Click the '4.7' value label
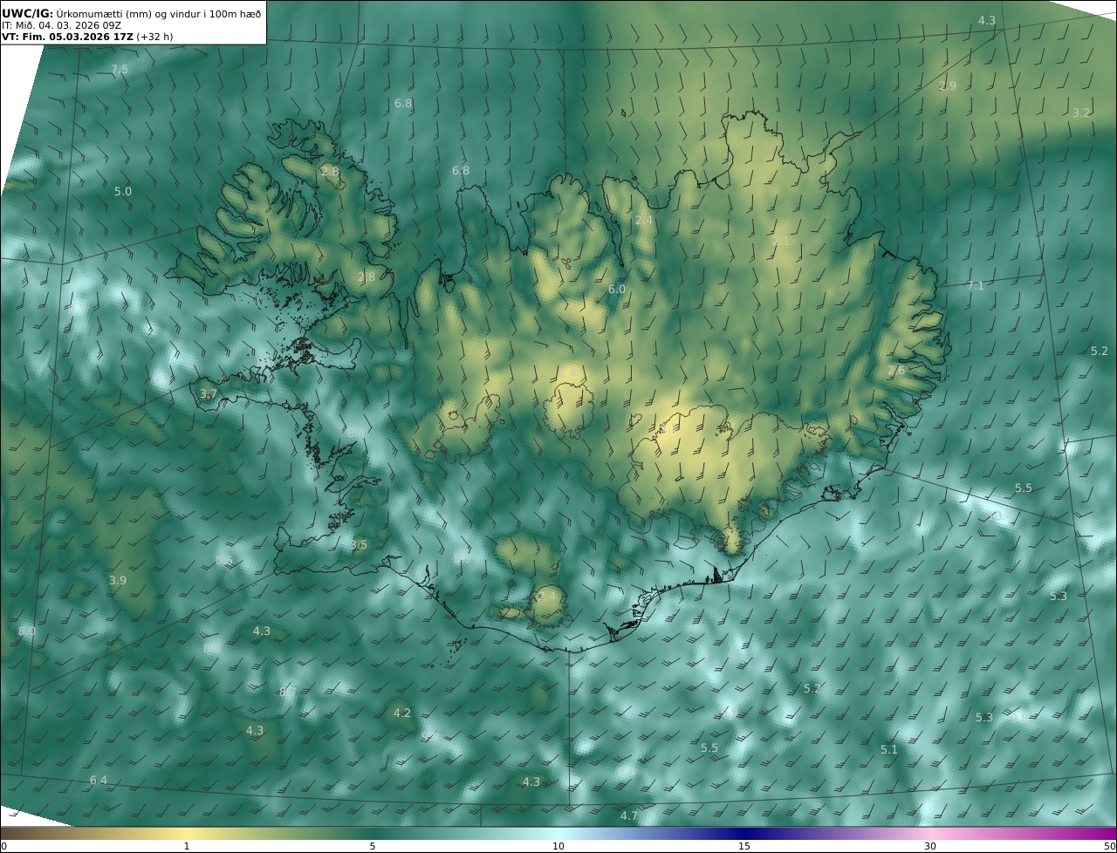This screenshot has width=1117, height=853. [x=629, y=815]
